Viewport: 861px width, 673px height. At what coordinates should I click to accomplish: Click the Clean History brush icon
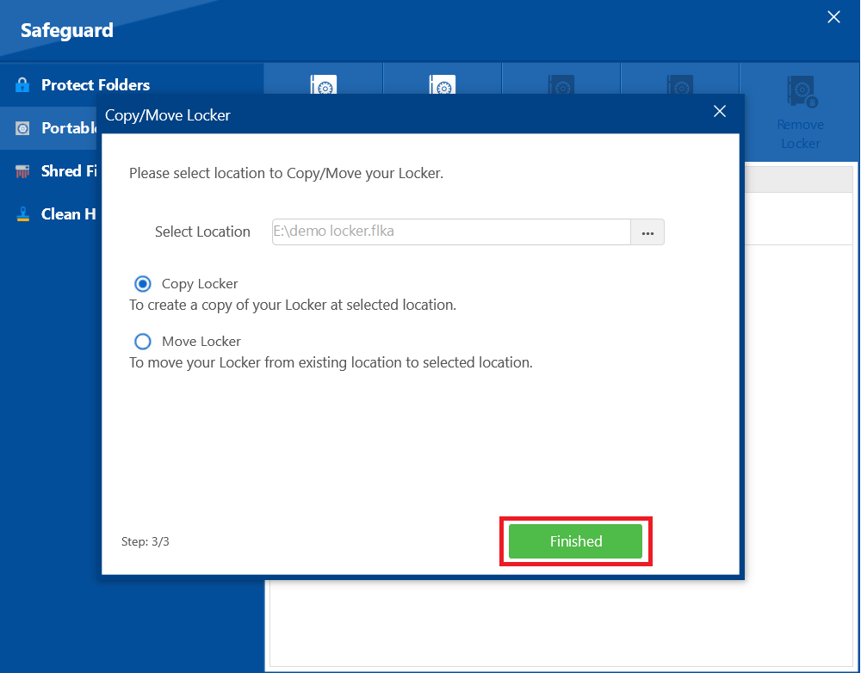click(22, 214)
